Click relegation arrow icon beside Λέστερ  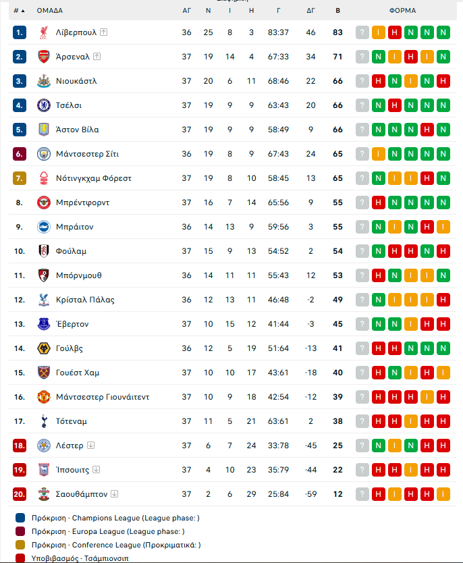[90, 446]
